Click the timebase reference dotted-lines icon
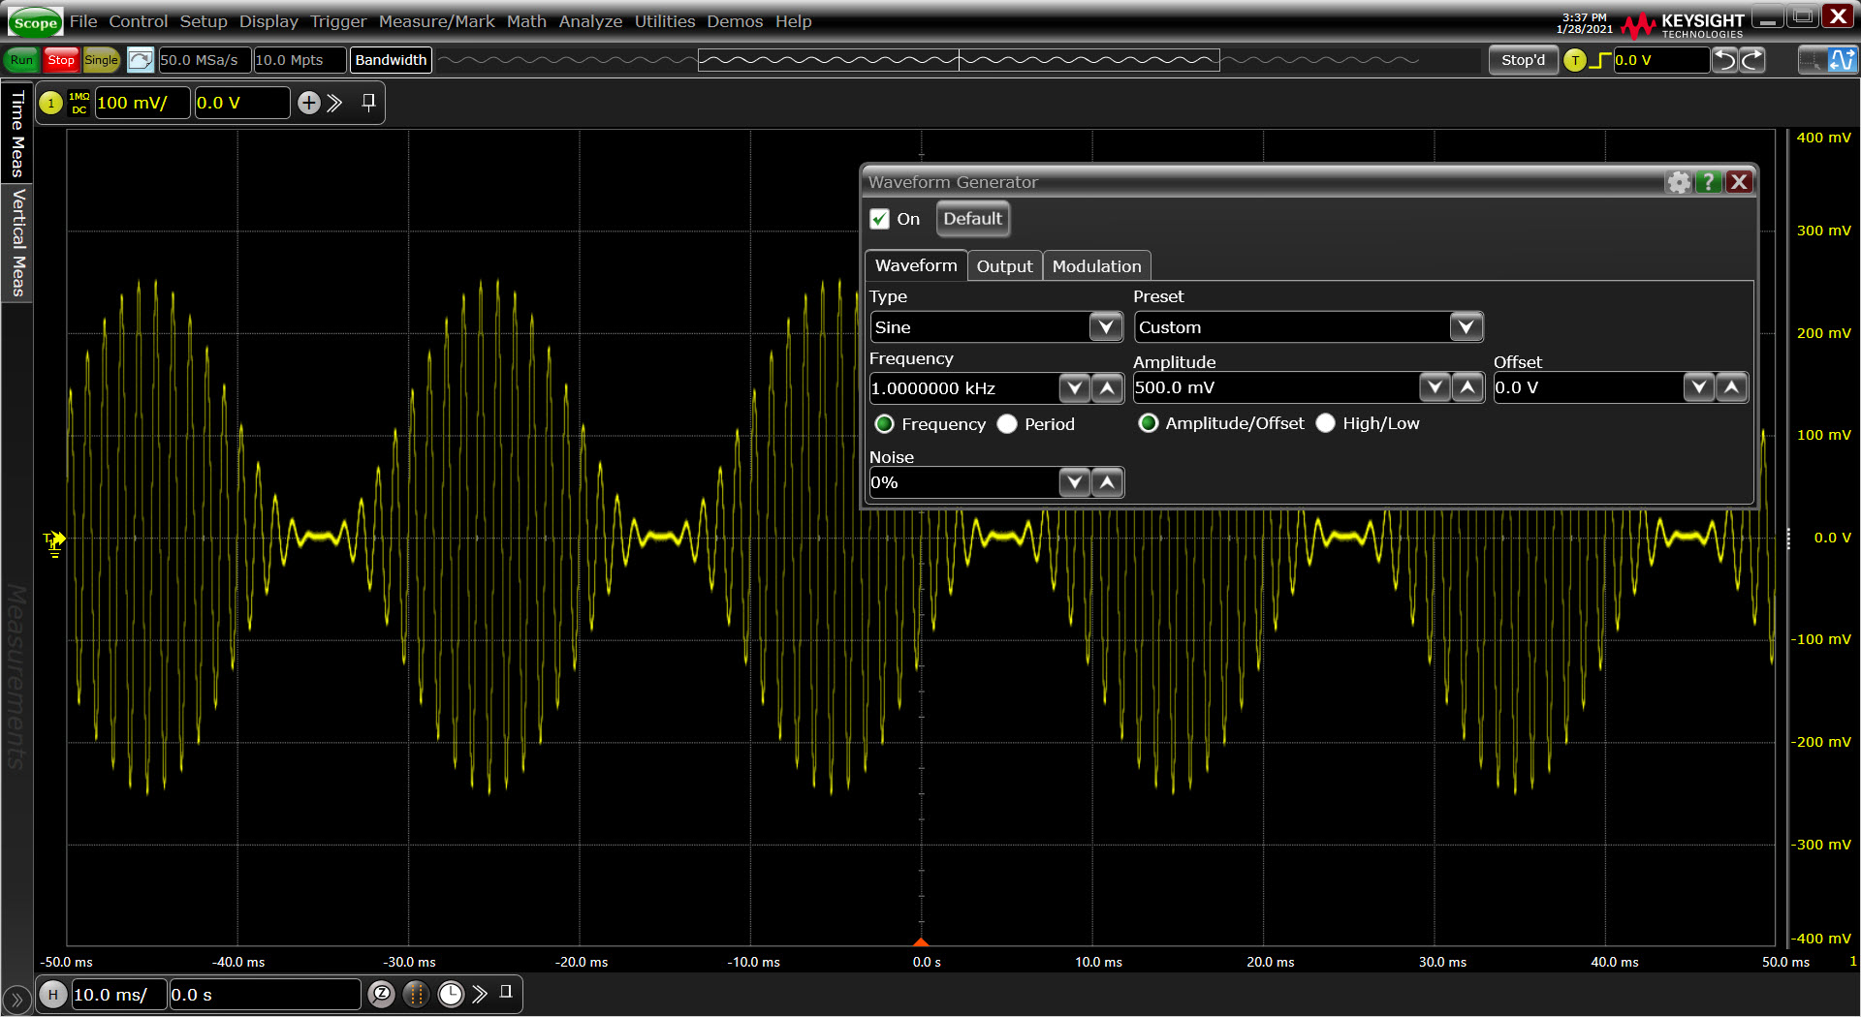The width and height of the screenshot is (1861, 1017). (416, 994)
